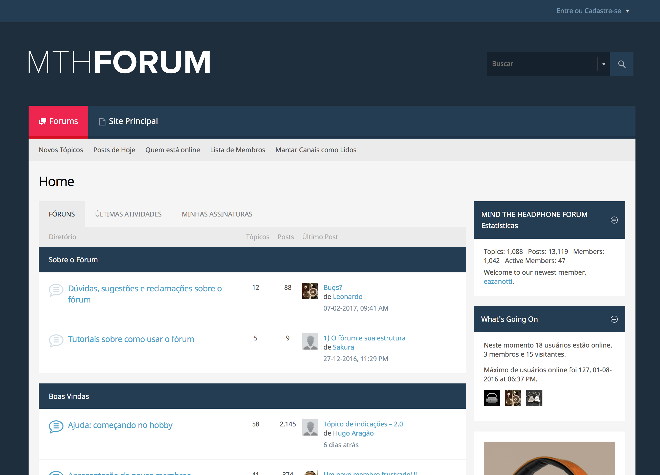Switch to ÚLTIMAS ATIVIDADES tab

click(128, 214)
